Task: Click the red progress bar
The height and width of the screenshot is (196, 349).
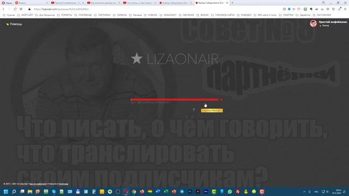Action: [174, 100]
